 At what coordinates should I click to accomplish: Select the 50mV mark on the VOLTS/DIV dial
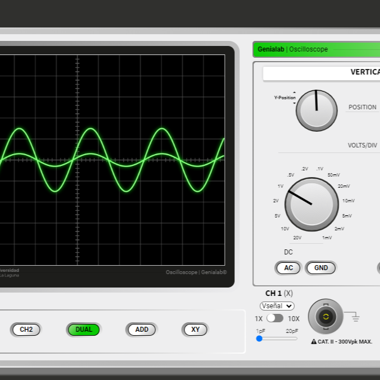333,175
